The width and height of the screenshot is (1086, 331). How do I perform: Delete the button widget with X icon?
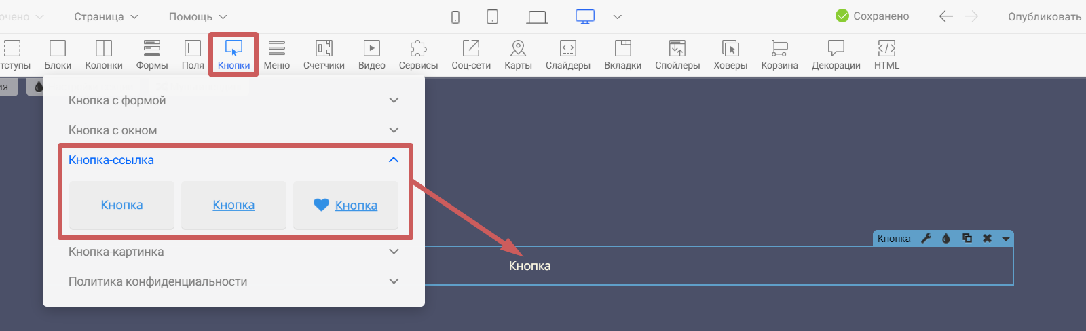(987, 238)
